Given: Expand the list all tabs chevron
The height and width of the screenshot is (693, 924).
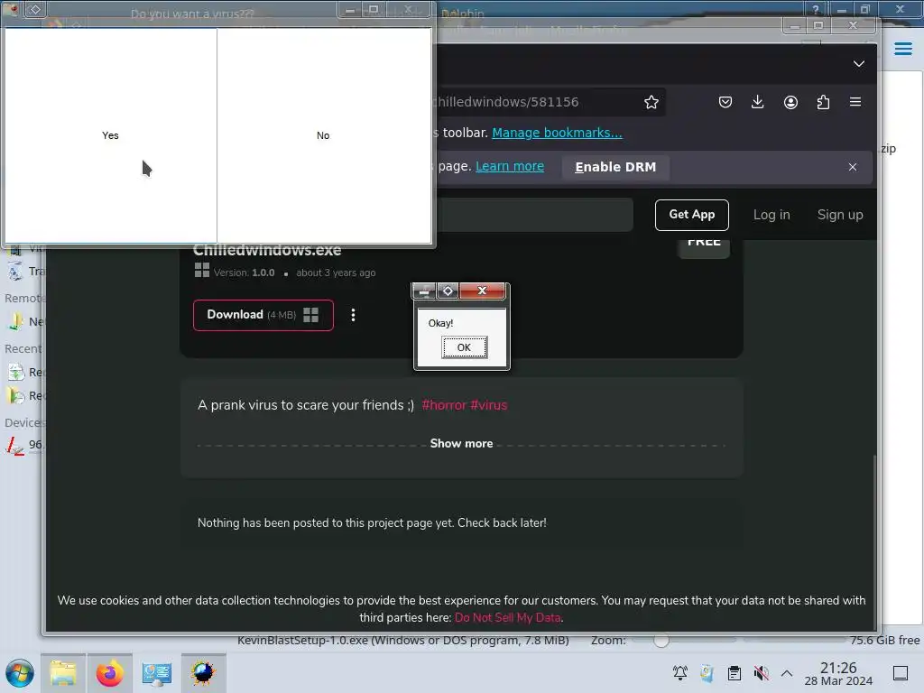Looking at the screenshot, I should 859,64.
